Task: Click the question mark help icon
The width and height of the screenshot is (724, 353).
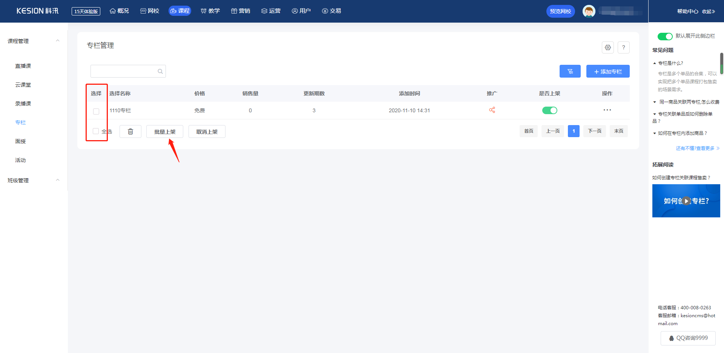Action: [623, 47]
